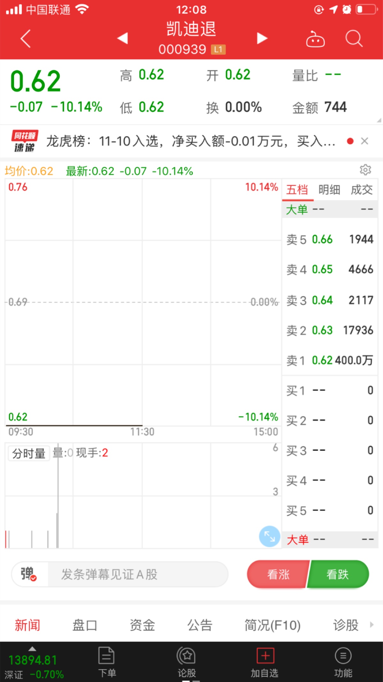Switch to 成交 tab
Image resolution: width=383 pixels, height=682 pixels.
point(362,190)
